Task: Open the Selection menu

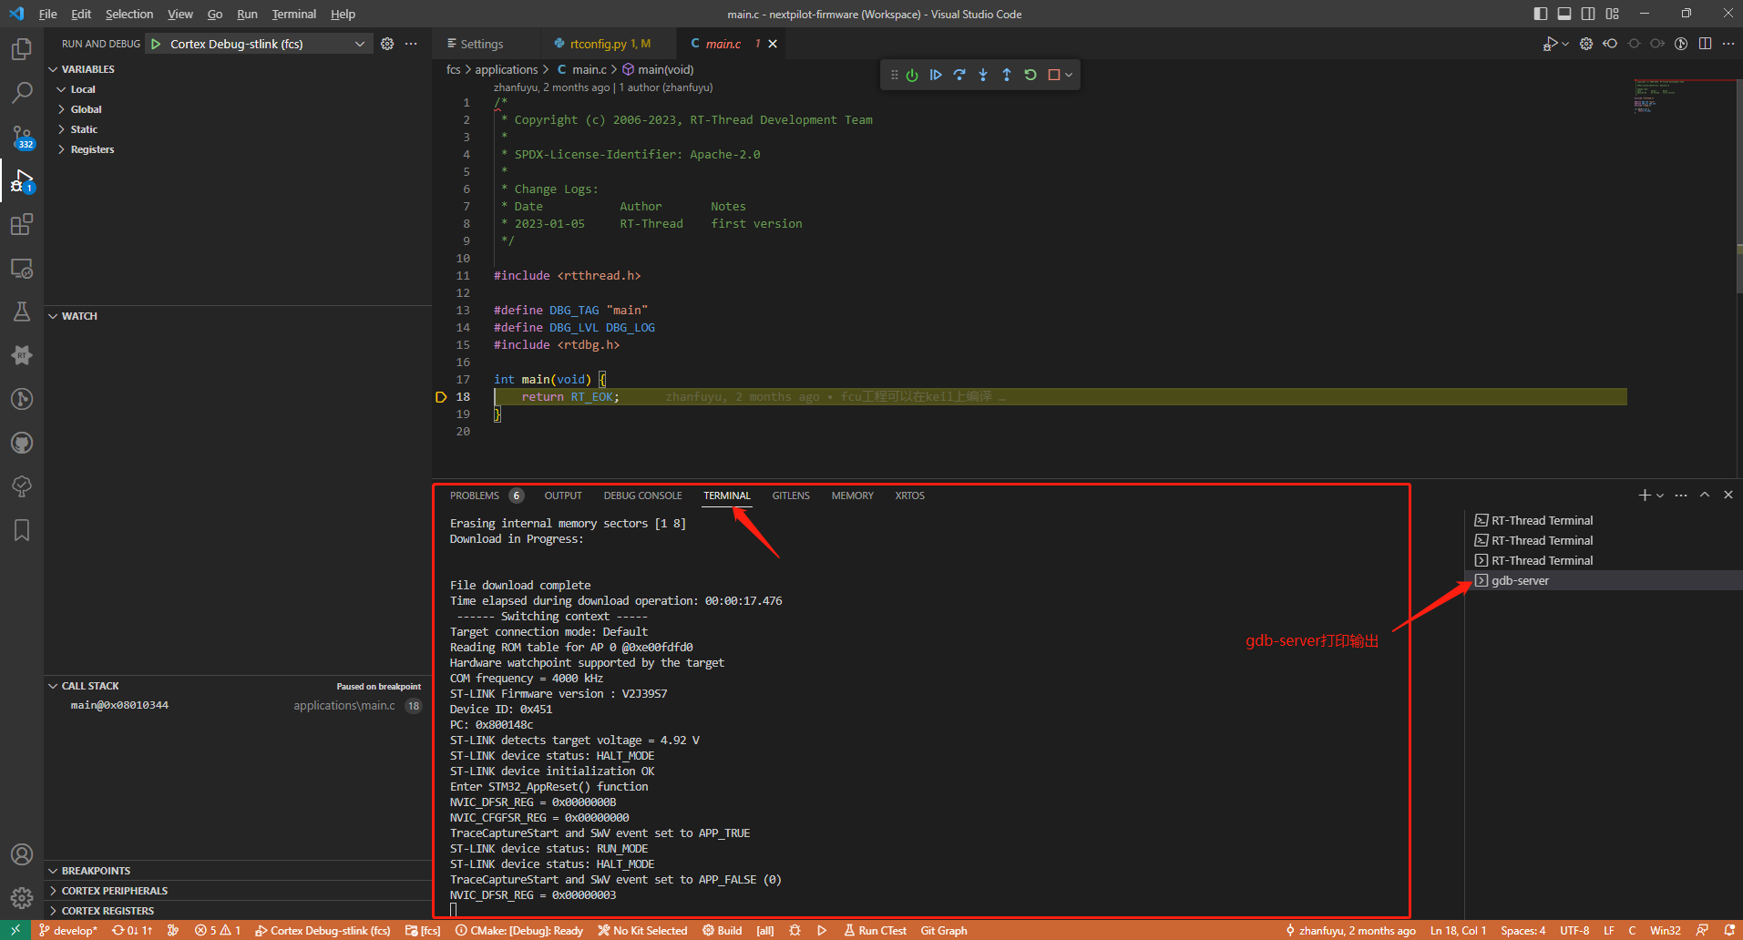Action: tap(129, 14)
